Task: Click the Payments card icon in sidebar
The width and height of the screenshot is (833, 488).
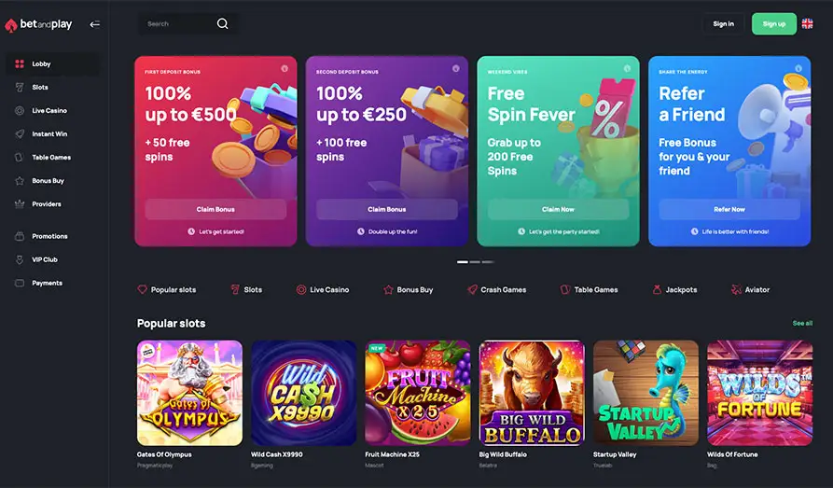Action: tap(20, 283)
